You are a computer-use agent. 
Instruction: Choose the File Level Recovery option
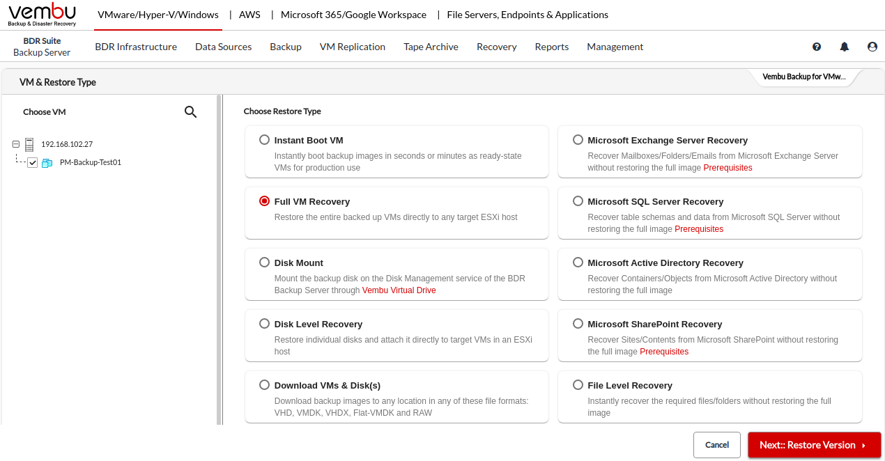(x=578, y=385)
